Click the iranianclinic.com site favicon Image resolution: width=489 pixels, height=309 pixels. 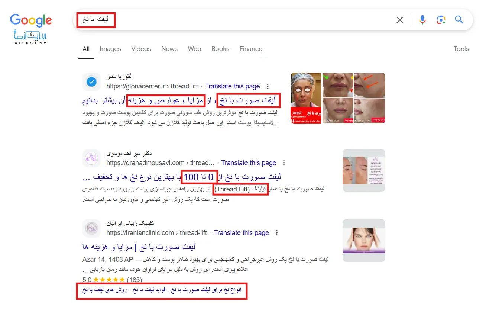pos(92,228)
